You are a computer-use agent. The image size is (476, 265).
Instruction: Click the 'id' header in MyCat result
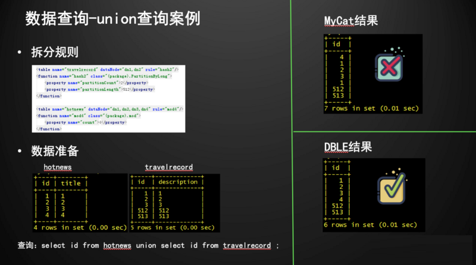(336, 45)
